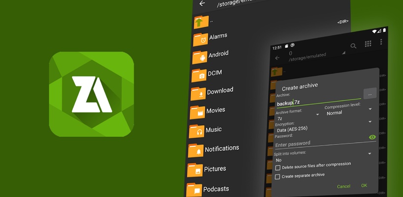This screenshot has width=403, height=197.
Task: Open the Podcasts folder icon
Action: point(194,190)
